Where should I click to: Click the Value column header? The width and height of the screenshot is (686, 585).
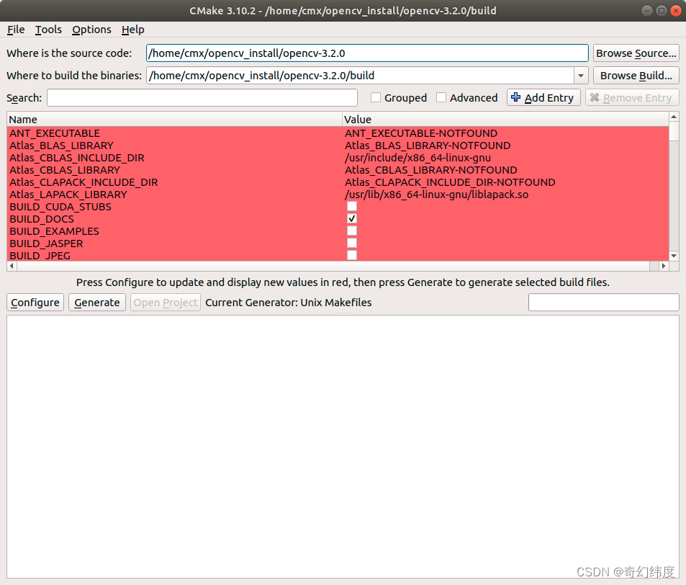click(505, 119)
